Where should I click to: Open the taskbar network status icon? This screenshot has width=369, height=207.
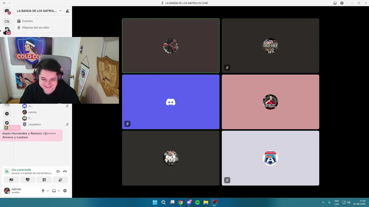point(344,202)
